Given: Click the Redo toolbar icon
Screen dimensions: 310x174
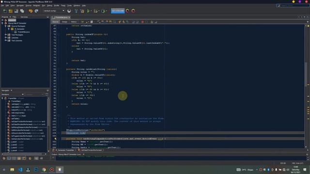Looking at the screenshot, I should coord(36,11).
